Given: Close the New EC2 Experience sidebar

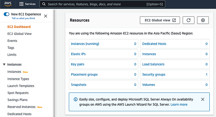Looking at the screenshot, I should point(46,16).
